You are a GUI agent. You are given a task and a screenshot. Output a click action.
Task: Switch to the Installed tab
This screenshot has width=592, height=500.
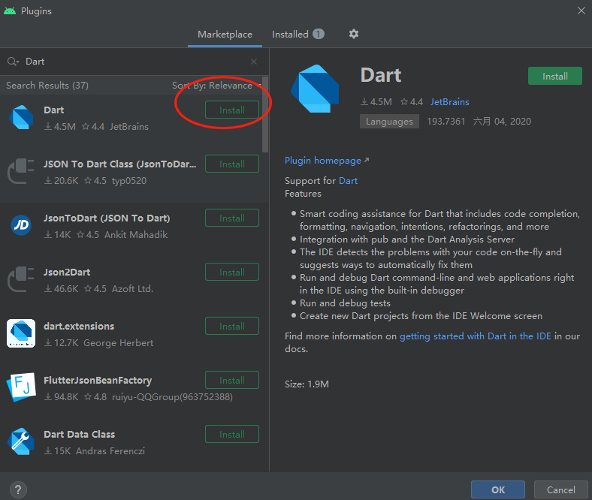coord(298,35)
